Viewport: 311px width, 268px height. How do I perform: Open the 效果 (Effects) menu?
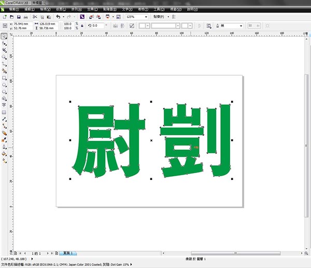tap(92, 9)
